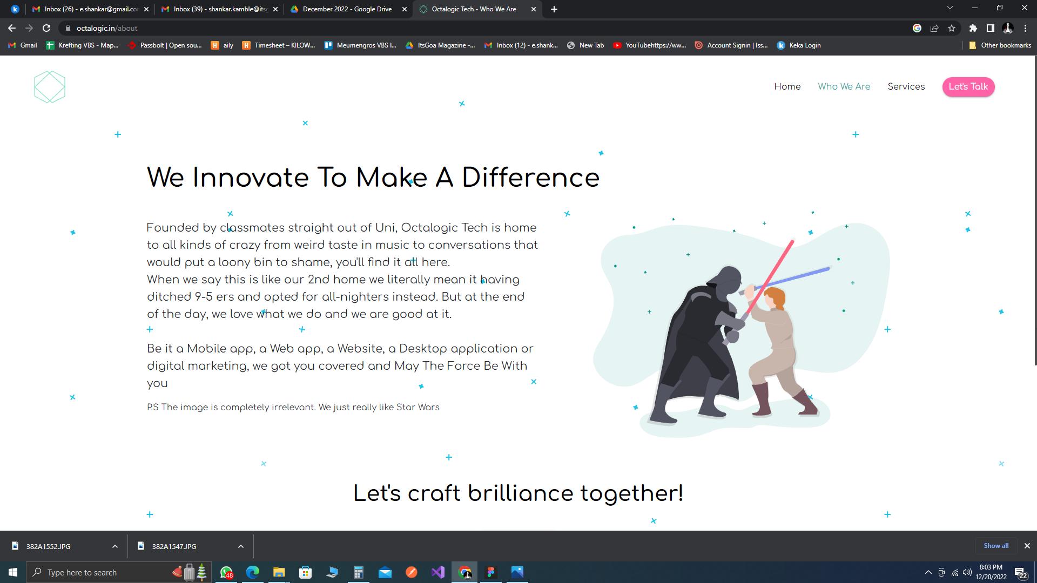Reload the current page

(46, 28)
